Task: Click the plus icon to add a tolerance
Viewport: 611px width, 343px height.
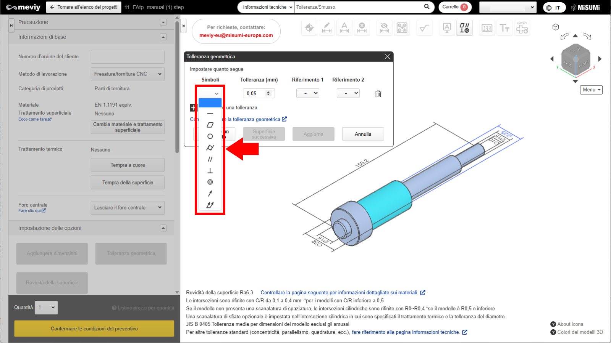Action: [x=193, y=108]
